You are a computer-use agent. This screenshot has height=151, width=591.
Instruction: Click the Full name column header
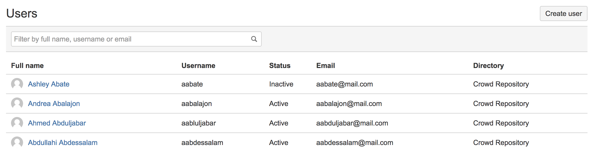point(27,65)
